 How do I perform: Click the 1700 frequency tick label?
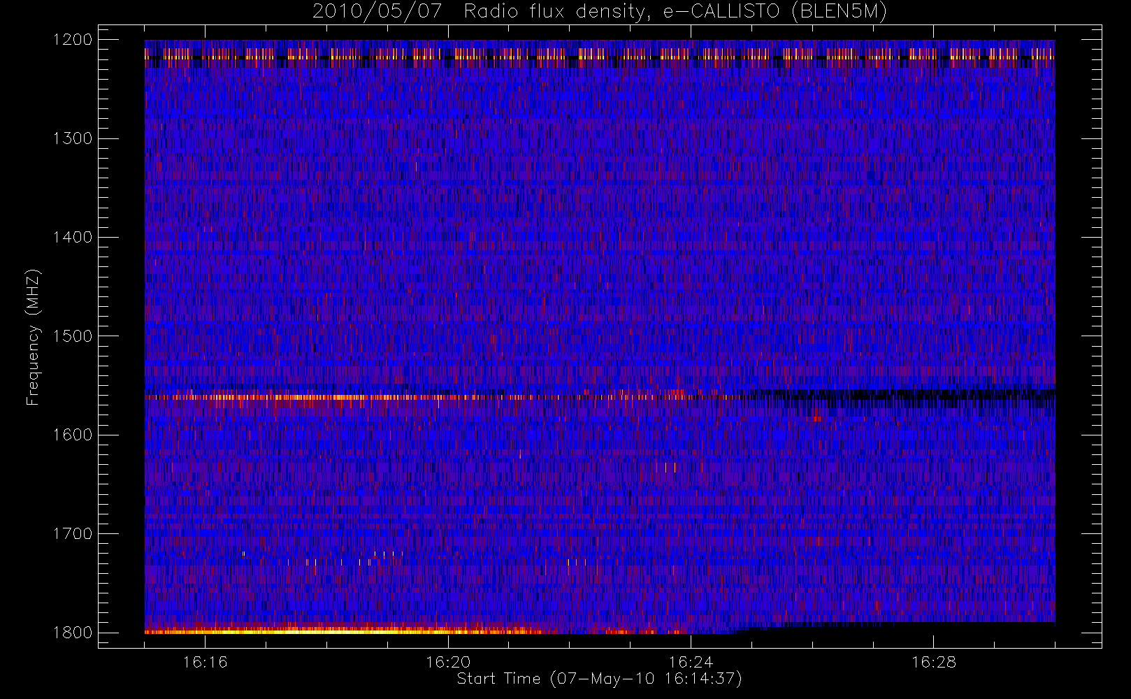click(x=73, y=533)
